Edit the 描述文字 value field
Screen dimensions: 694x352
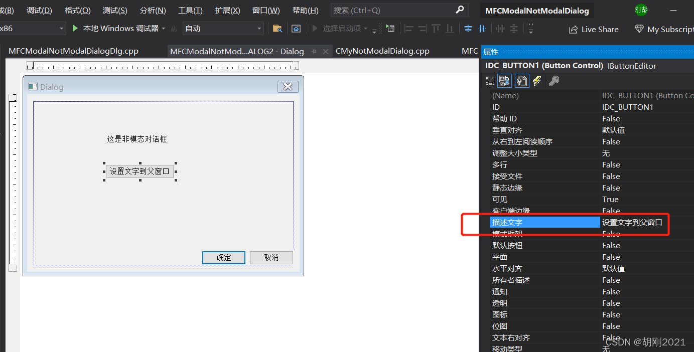point(647,222)
